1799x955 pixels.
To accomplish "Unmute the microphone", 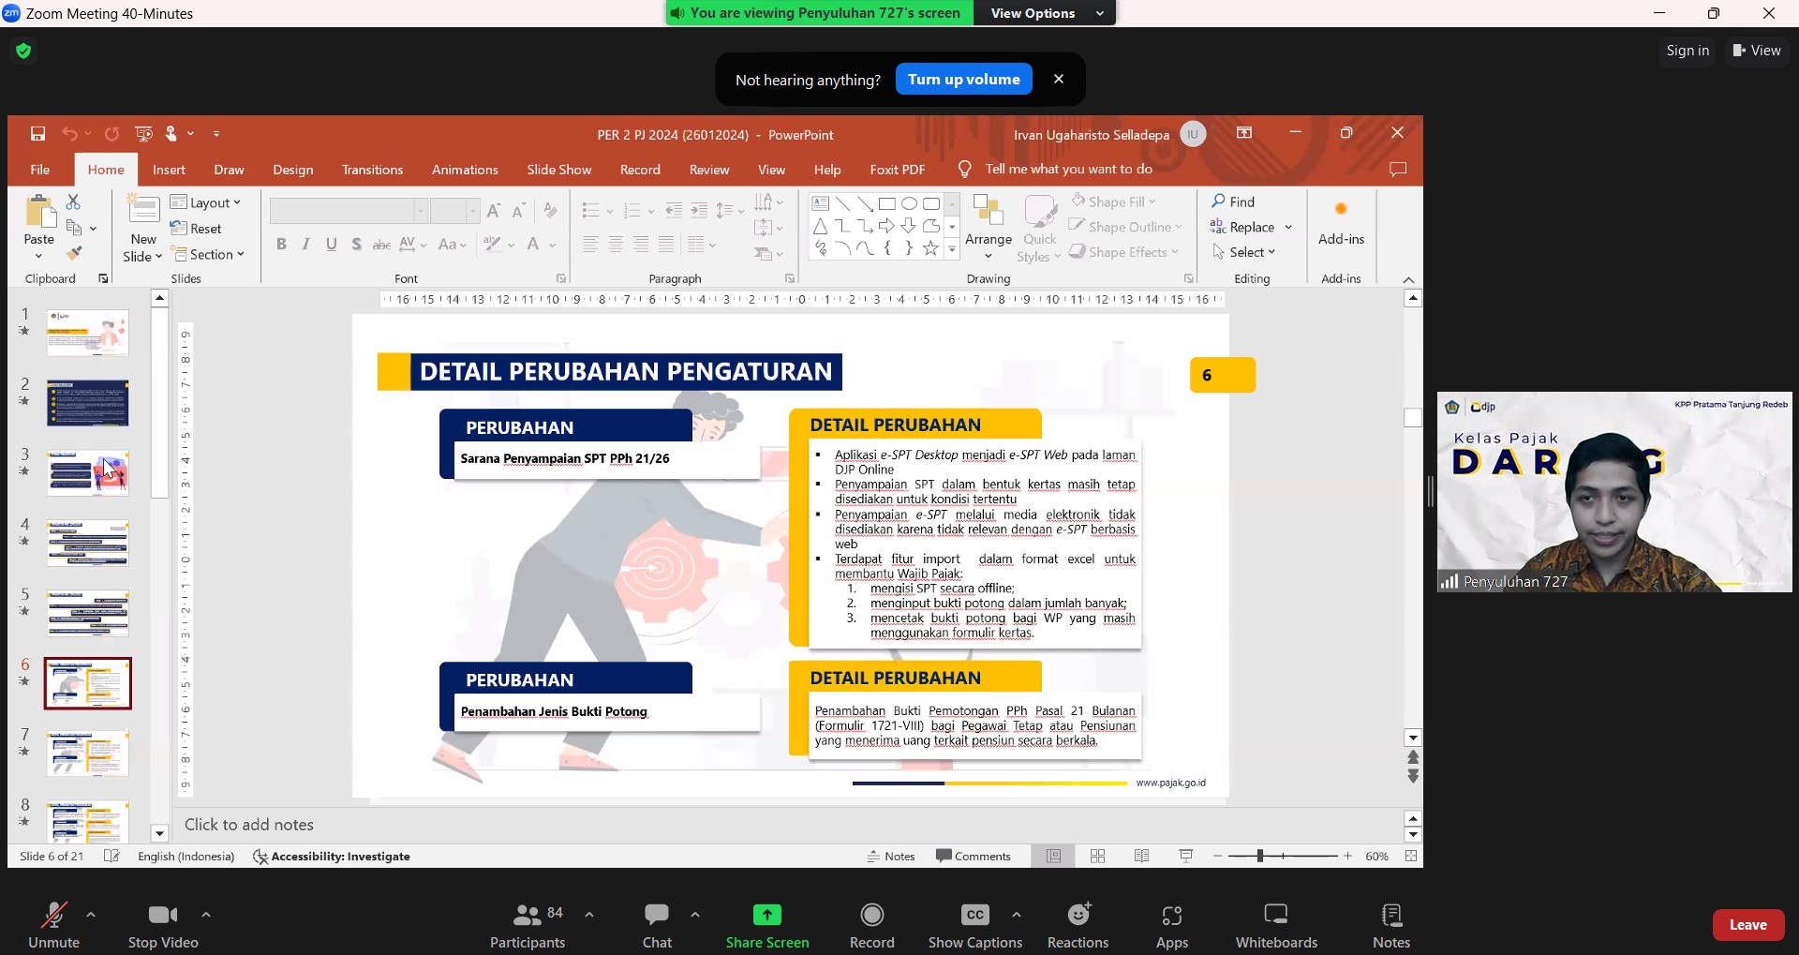I will [x=53, y=924].
